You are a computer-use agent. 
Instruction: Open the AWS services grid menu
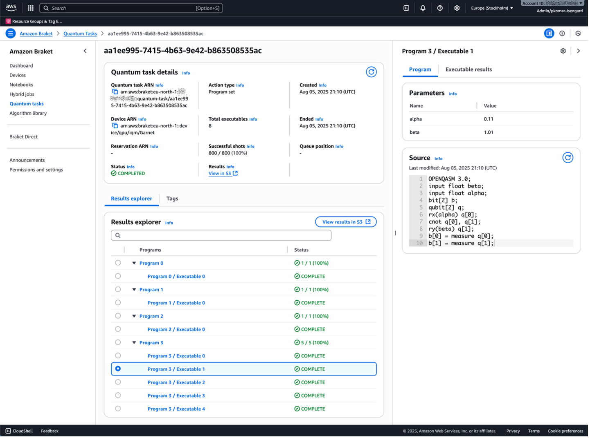(x=31, y=8)
